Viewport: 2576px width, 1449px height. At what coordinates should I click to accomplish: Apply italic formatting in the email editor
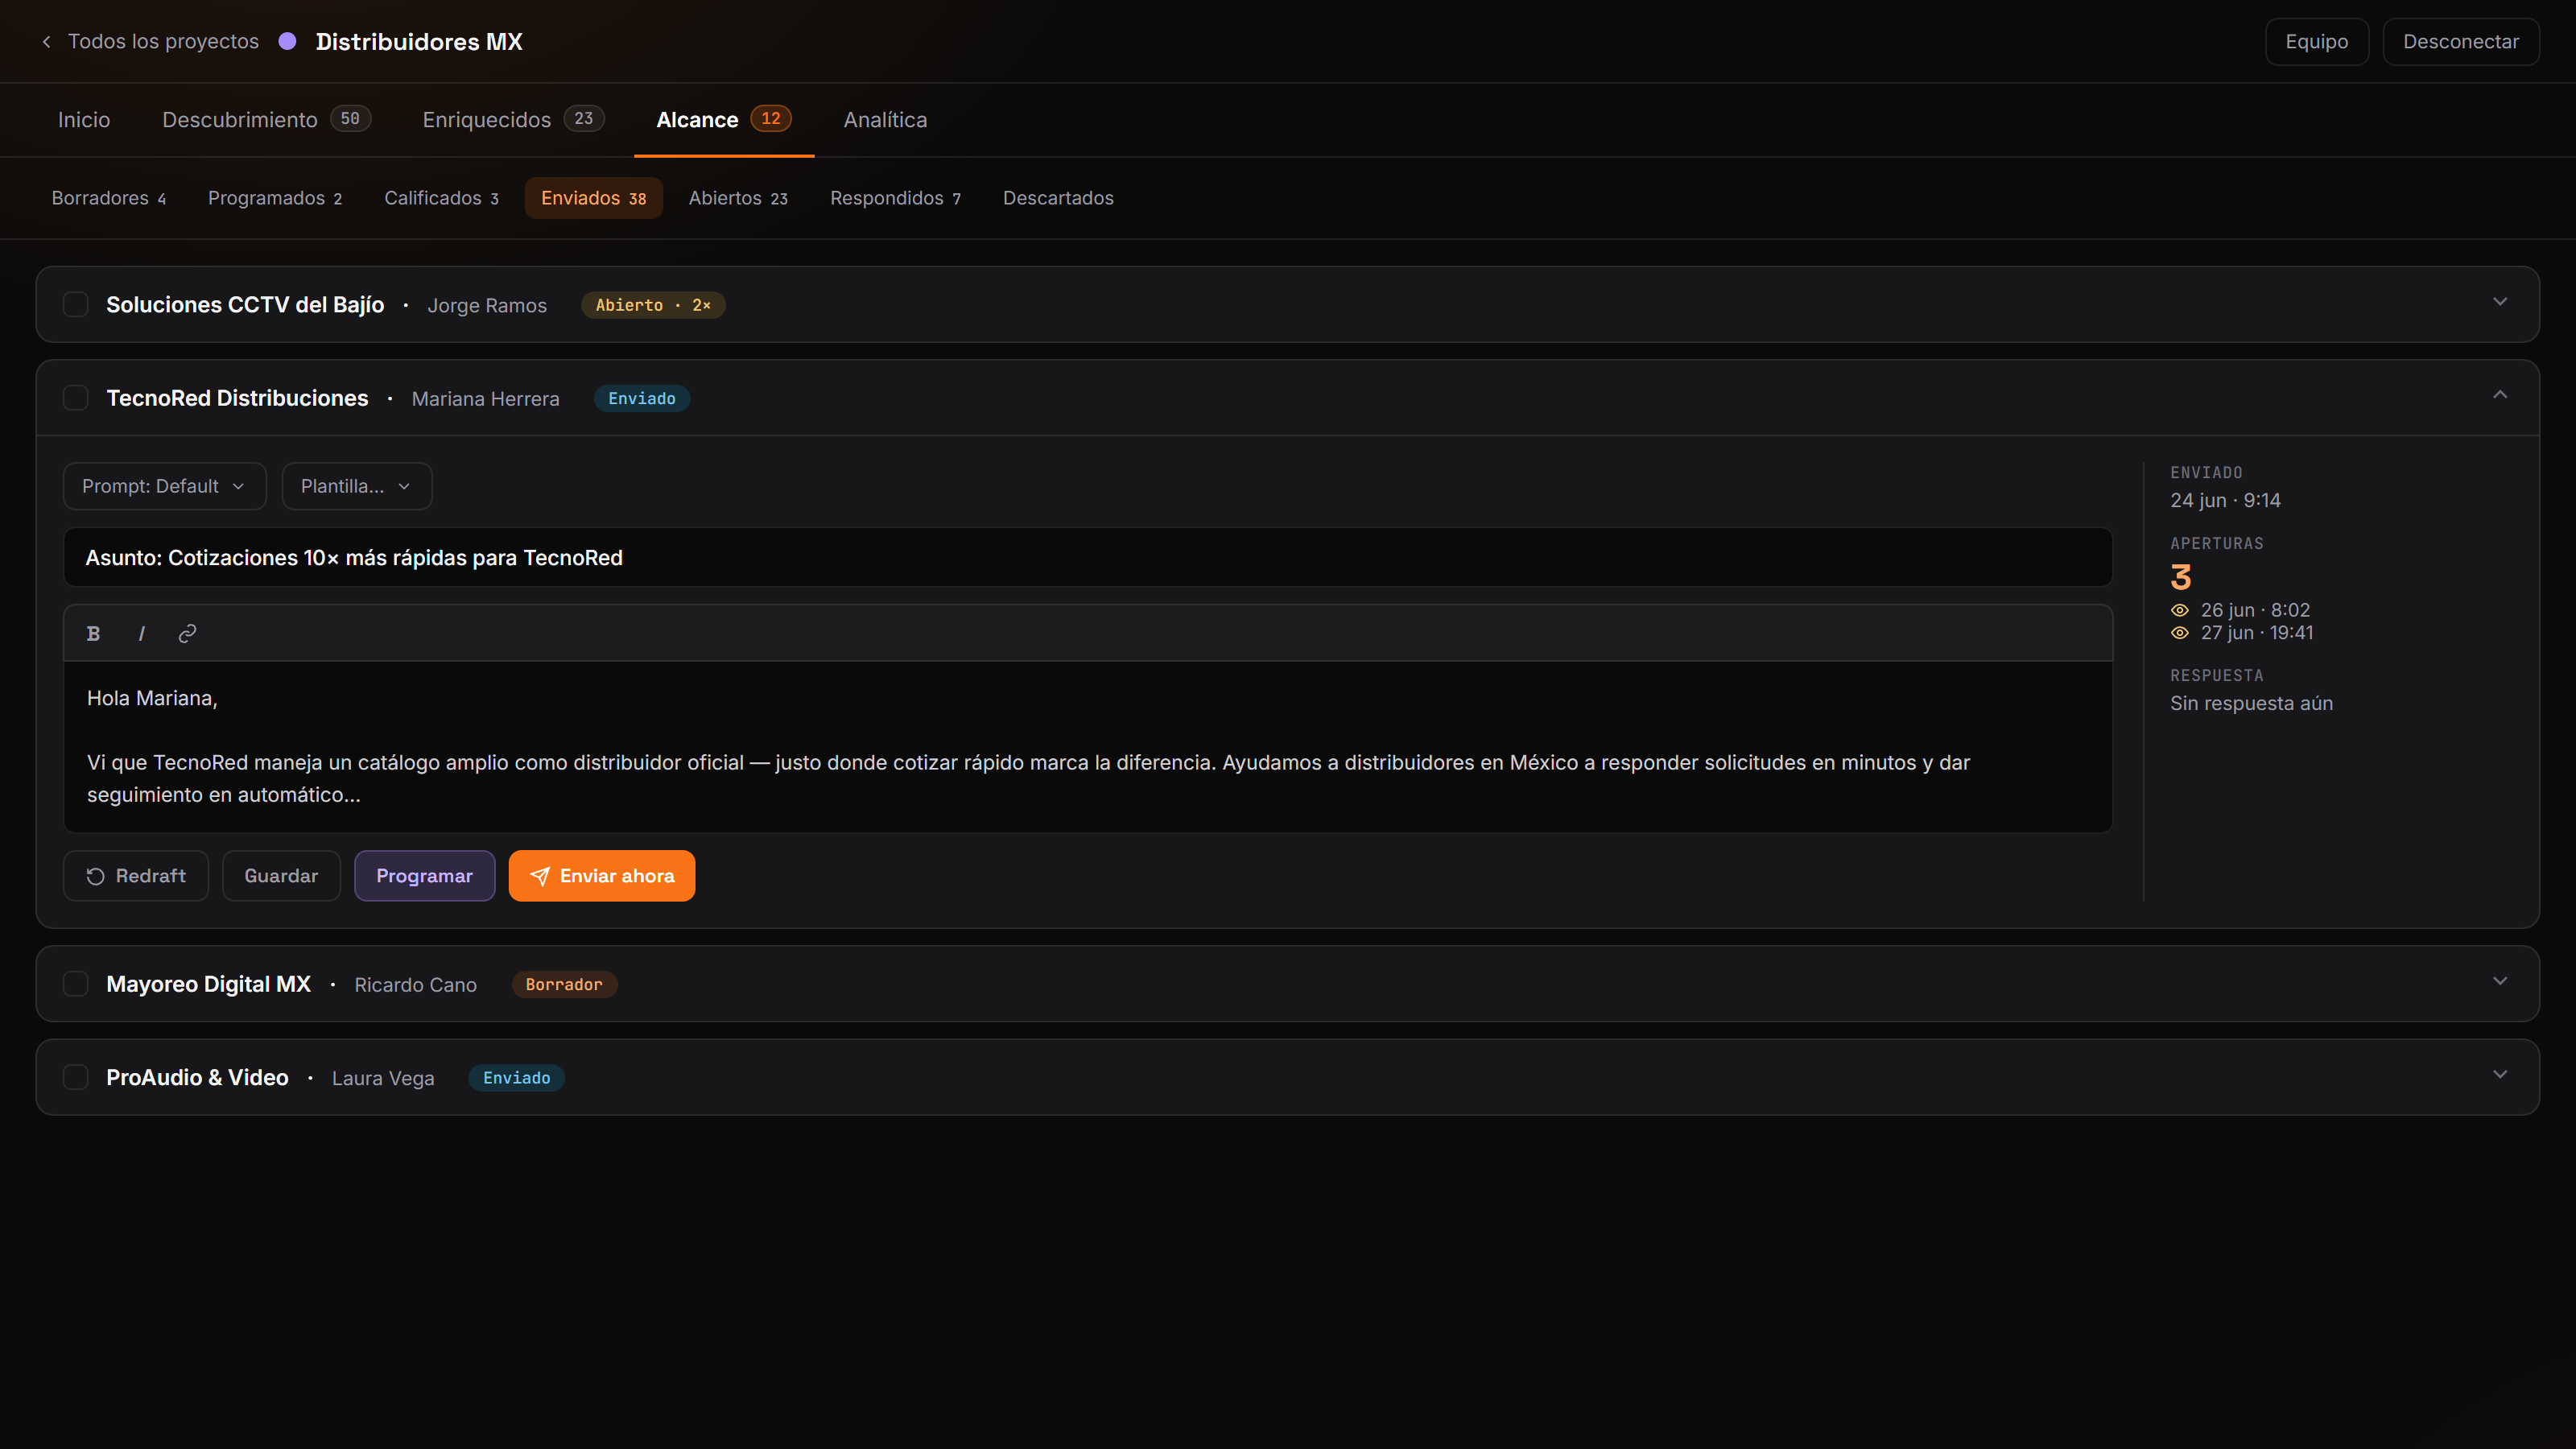tap(141, 633)
